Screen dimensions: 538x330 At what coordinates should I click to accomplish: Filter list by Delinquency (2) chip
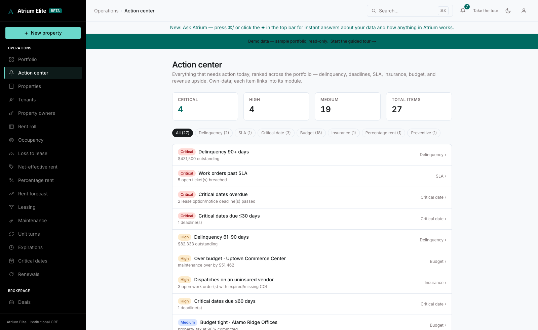pyautogui.click(x=214, y=133)
